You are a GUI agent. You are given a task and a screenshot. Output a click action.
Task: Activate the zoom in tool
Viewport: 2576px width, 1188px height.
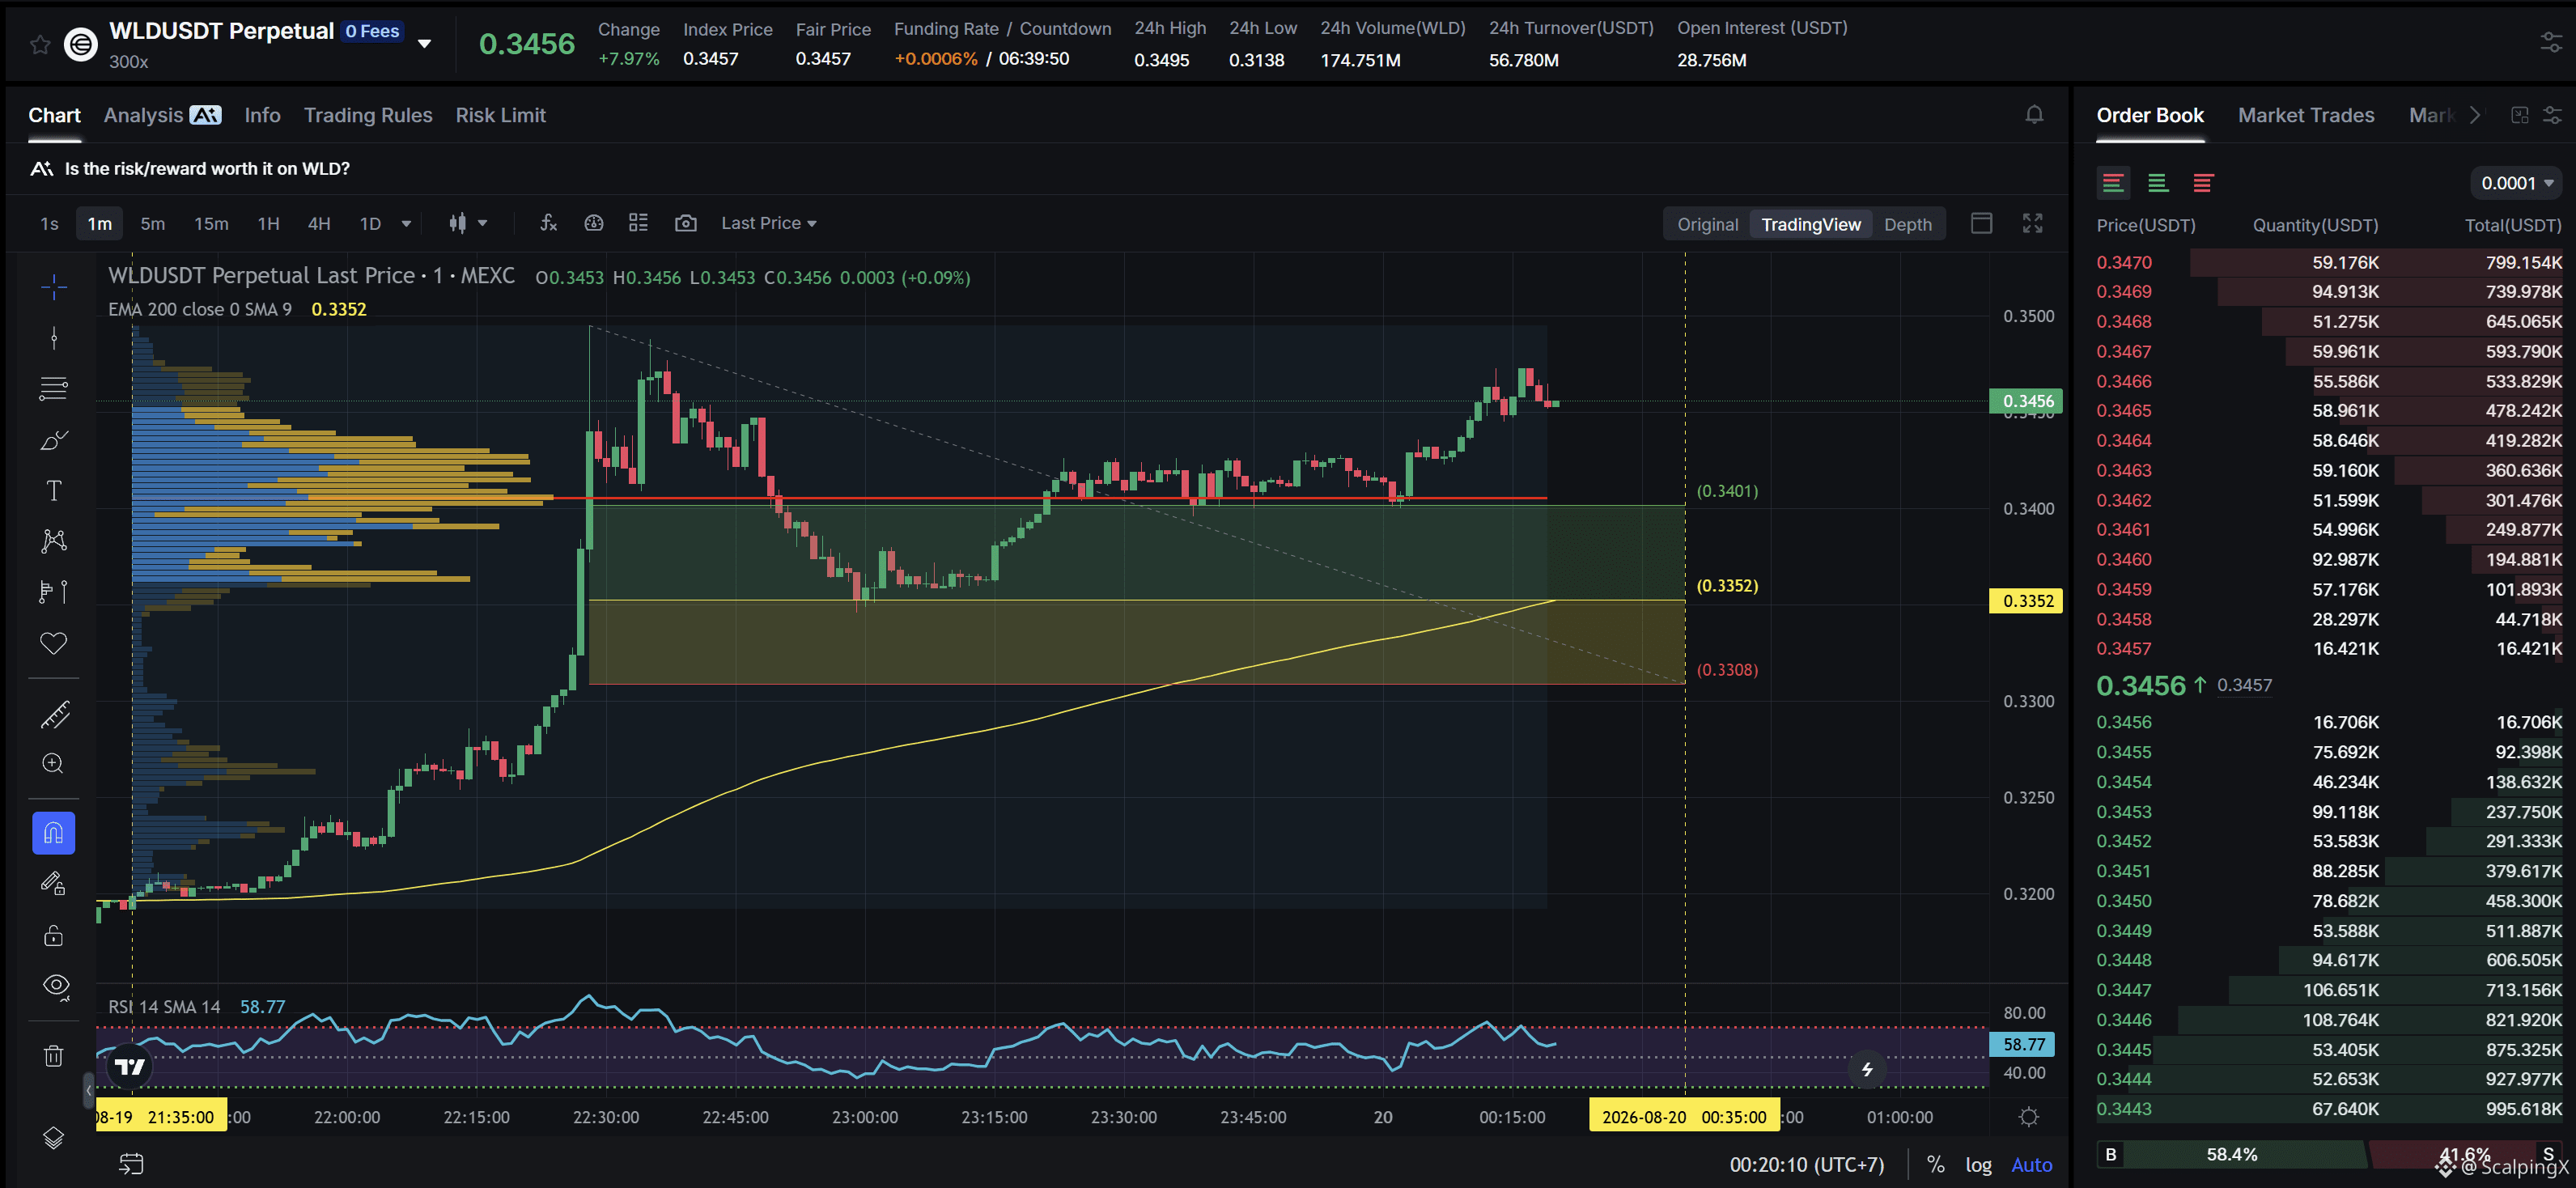54,764
